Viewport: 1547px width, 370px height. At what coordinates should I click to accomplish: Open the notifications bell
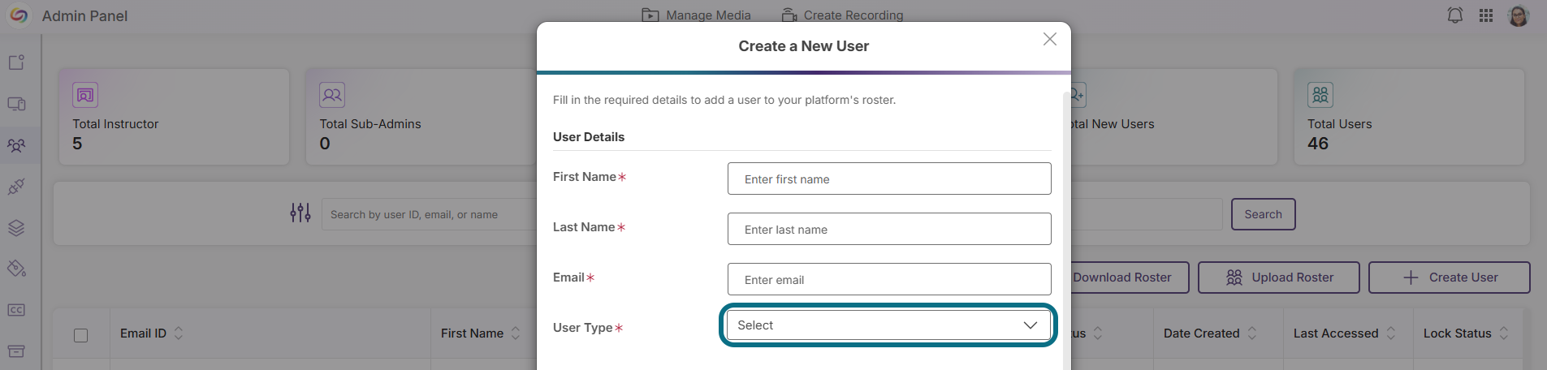pyautogui.click(x=1455, y=15)
